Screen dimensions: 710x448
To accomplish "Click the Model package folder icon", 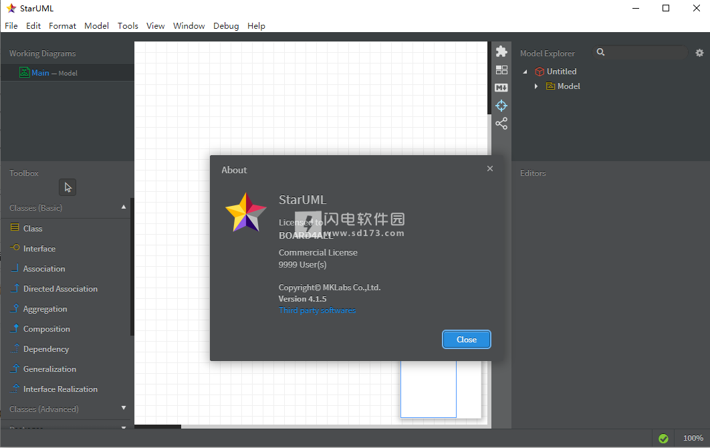I will tap(550, 86).
